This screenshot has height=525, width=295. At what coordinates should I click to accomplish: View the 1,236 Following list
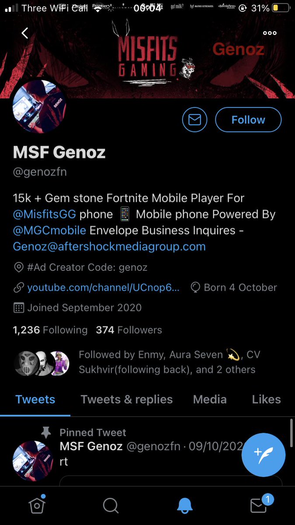pyautogui.click(x=50, y=330)
